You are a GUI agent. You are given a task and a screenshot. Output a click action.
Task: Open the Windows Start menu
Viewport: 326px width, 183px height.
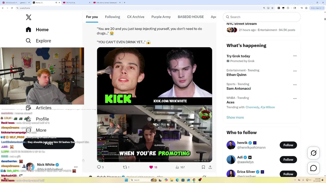pos(126,180)
